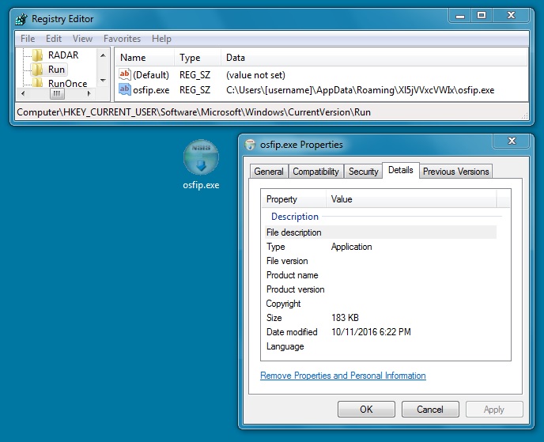Viewport: 544px width, 442px height.
Task: Select the Copyright property row
Action: pos(380,304)
